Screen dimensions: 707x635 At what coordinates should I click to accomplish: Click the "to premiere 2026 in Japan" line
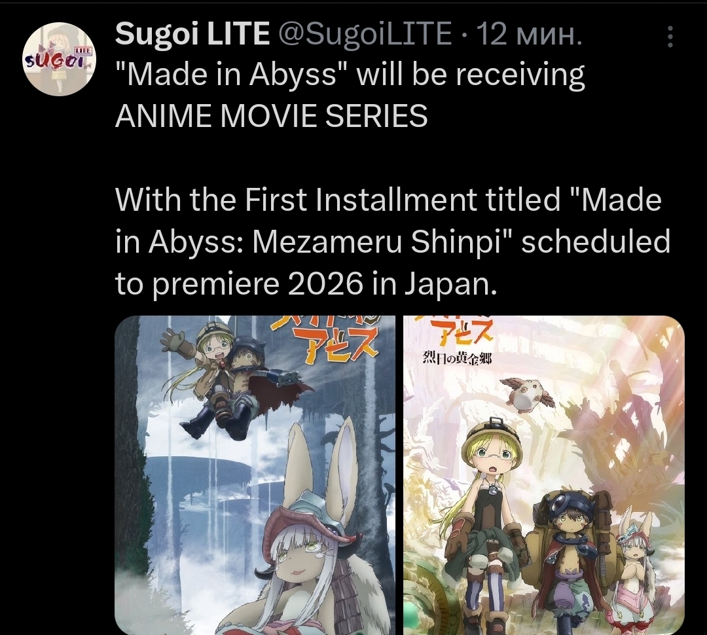click(306, 283)
